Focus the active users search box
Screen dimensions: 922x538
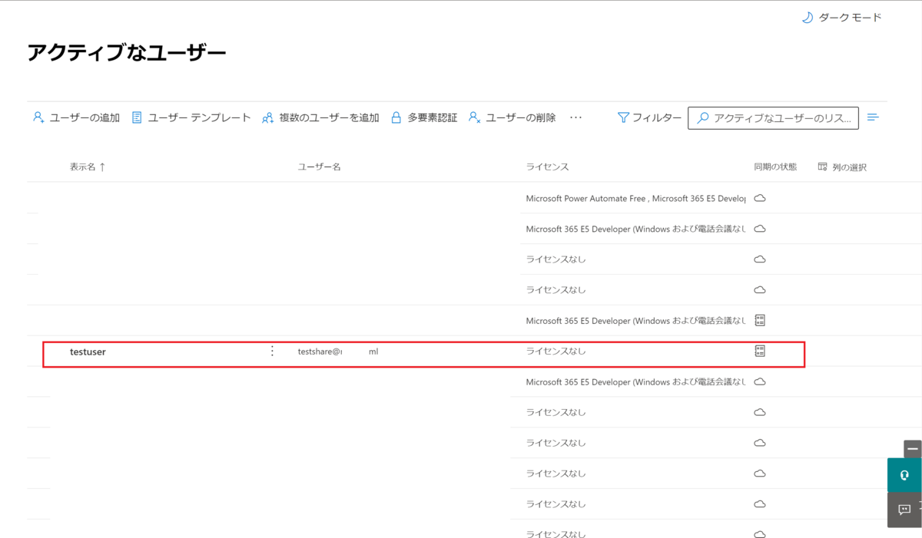(773, 118)
